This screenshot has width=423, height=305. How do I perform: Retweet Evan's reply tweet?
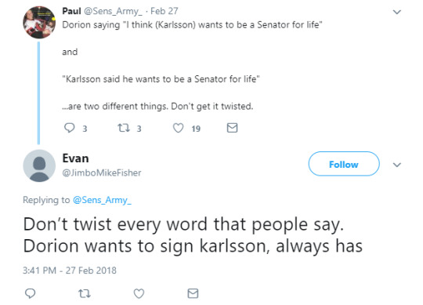(x=85, y=293)
